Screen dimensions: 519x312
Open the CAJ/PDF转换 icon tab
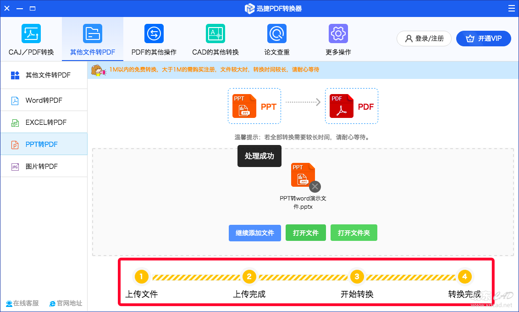click(x=31, y=33)
